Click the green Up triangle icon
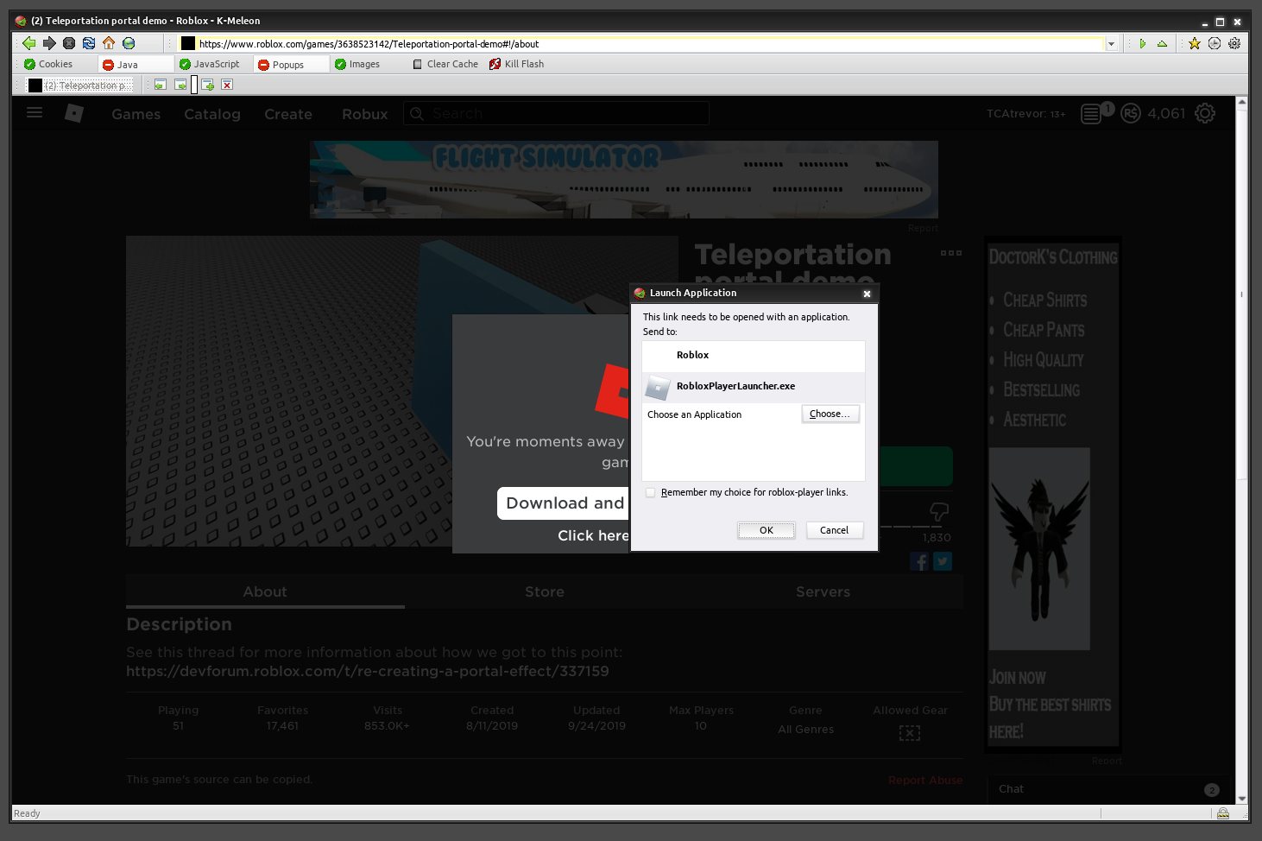 coord(1162,43)
